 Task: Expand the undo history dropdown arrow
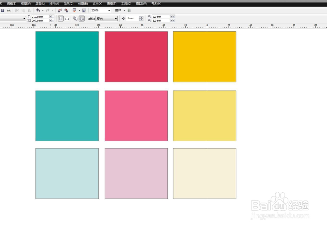tap(43, 10)
